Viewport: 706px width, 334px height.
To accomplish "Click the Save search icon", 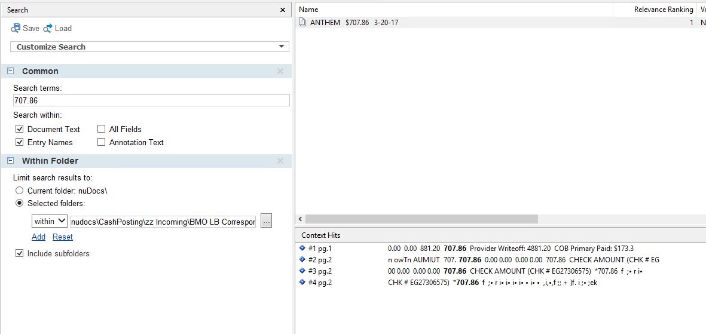I will pos(16,28).
